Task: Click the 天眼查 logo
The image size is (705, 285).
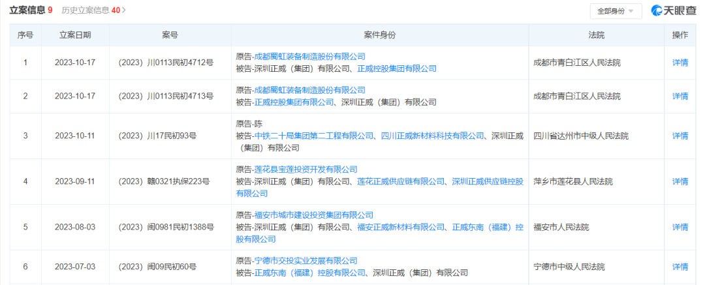Action: [674, 11]
